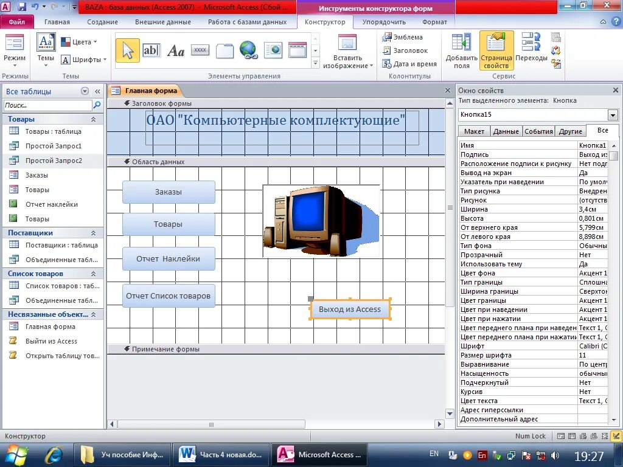Collapse the Поставщики group
The width and height of the screenshot is (623, 467).
[x=93, y=233]
